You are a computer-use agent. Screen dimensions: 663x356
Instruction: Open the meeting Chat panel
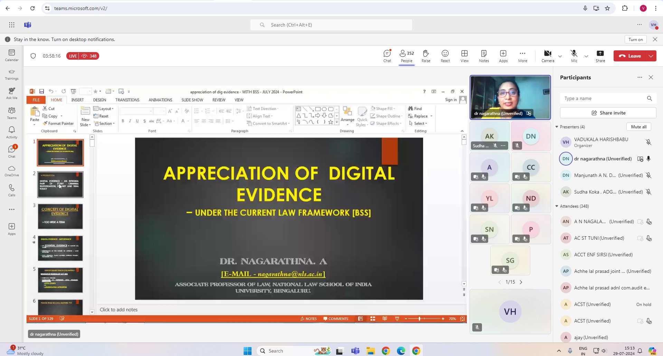[387, 56]
